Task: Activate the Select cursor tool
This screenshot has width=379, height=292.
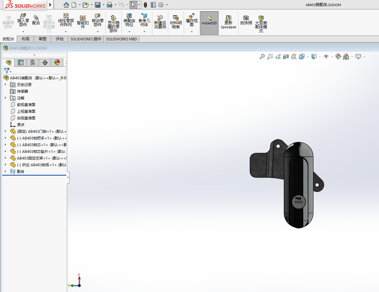Action: click(x=133, y=5)
